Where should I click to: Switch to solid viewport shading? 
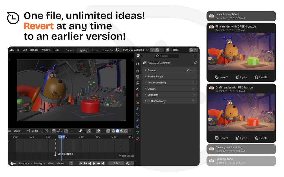(118, 131)
